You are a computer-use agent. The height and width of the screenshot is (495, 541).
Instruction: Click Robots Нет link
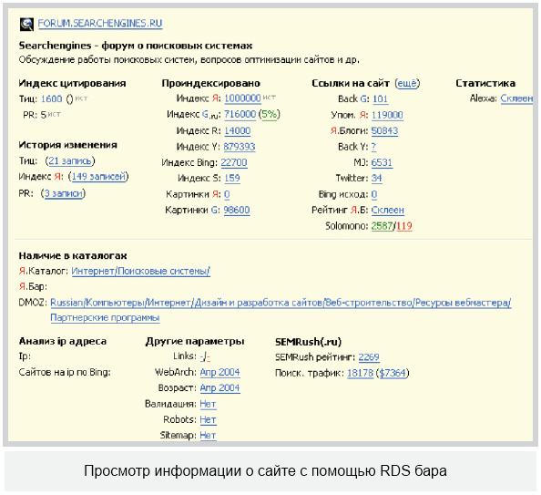(208, 419)
